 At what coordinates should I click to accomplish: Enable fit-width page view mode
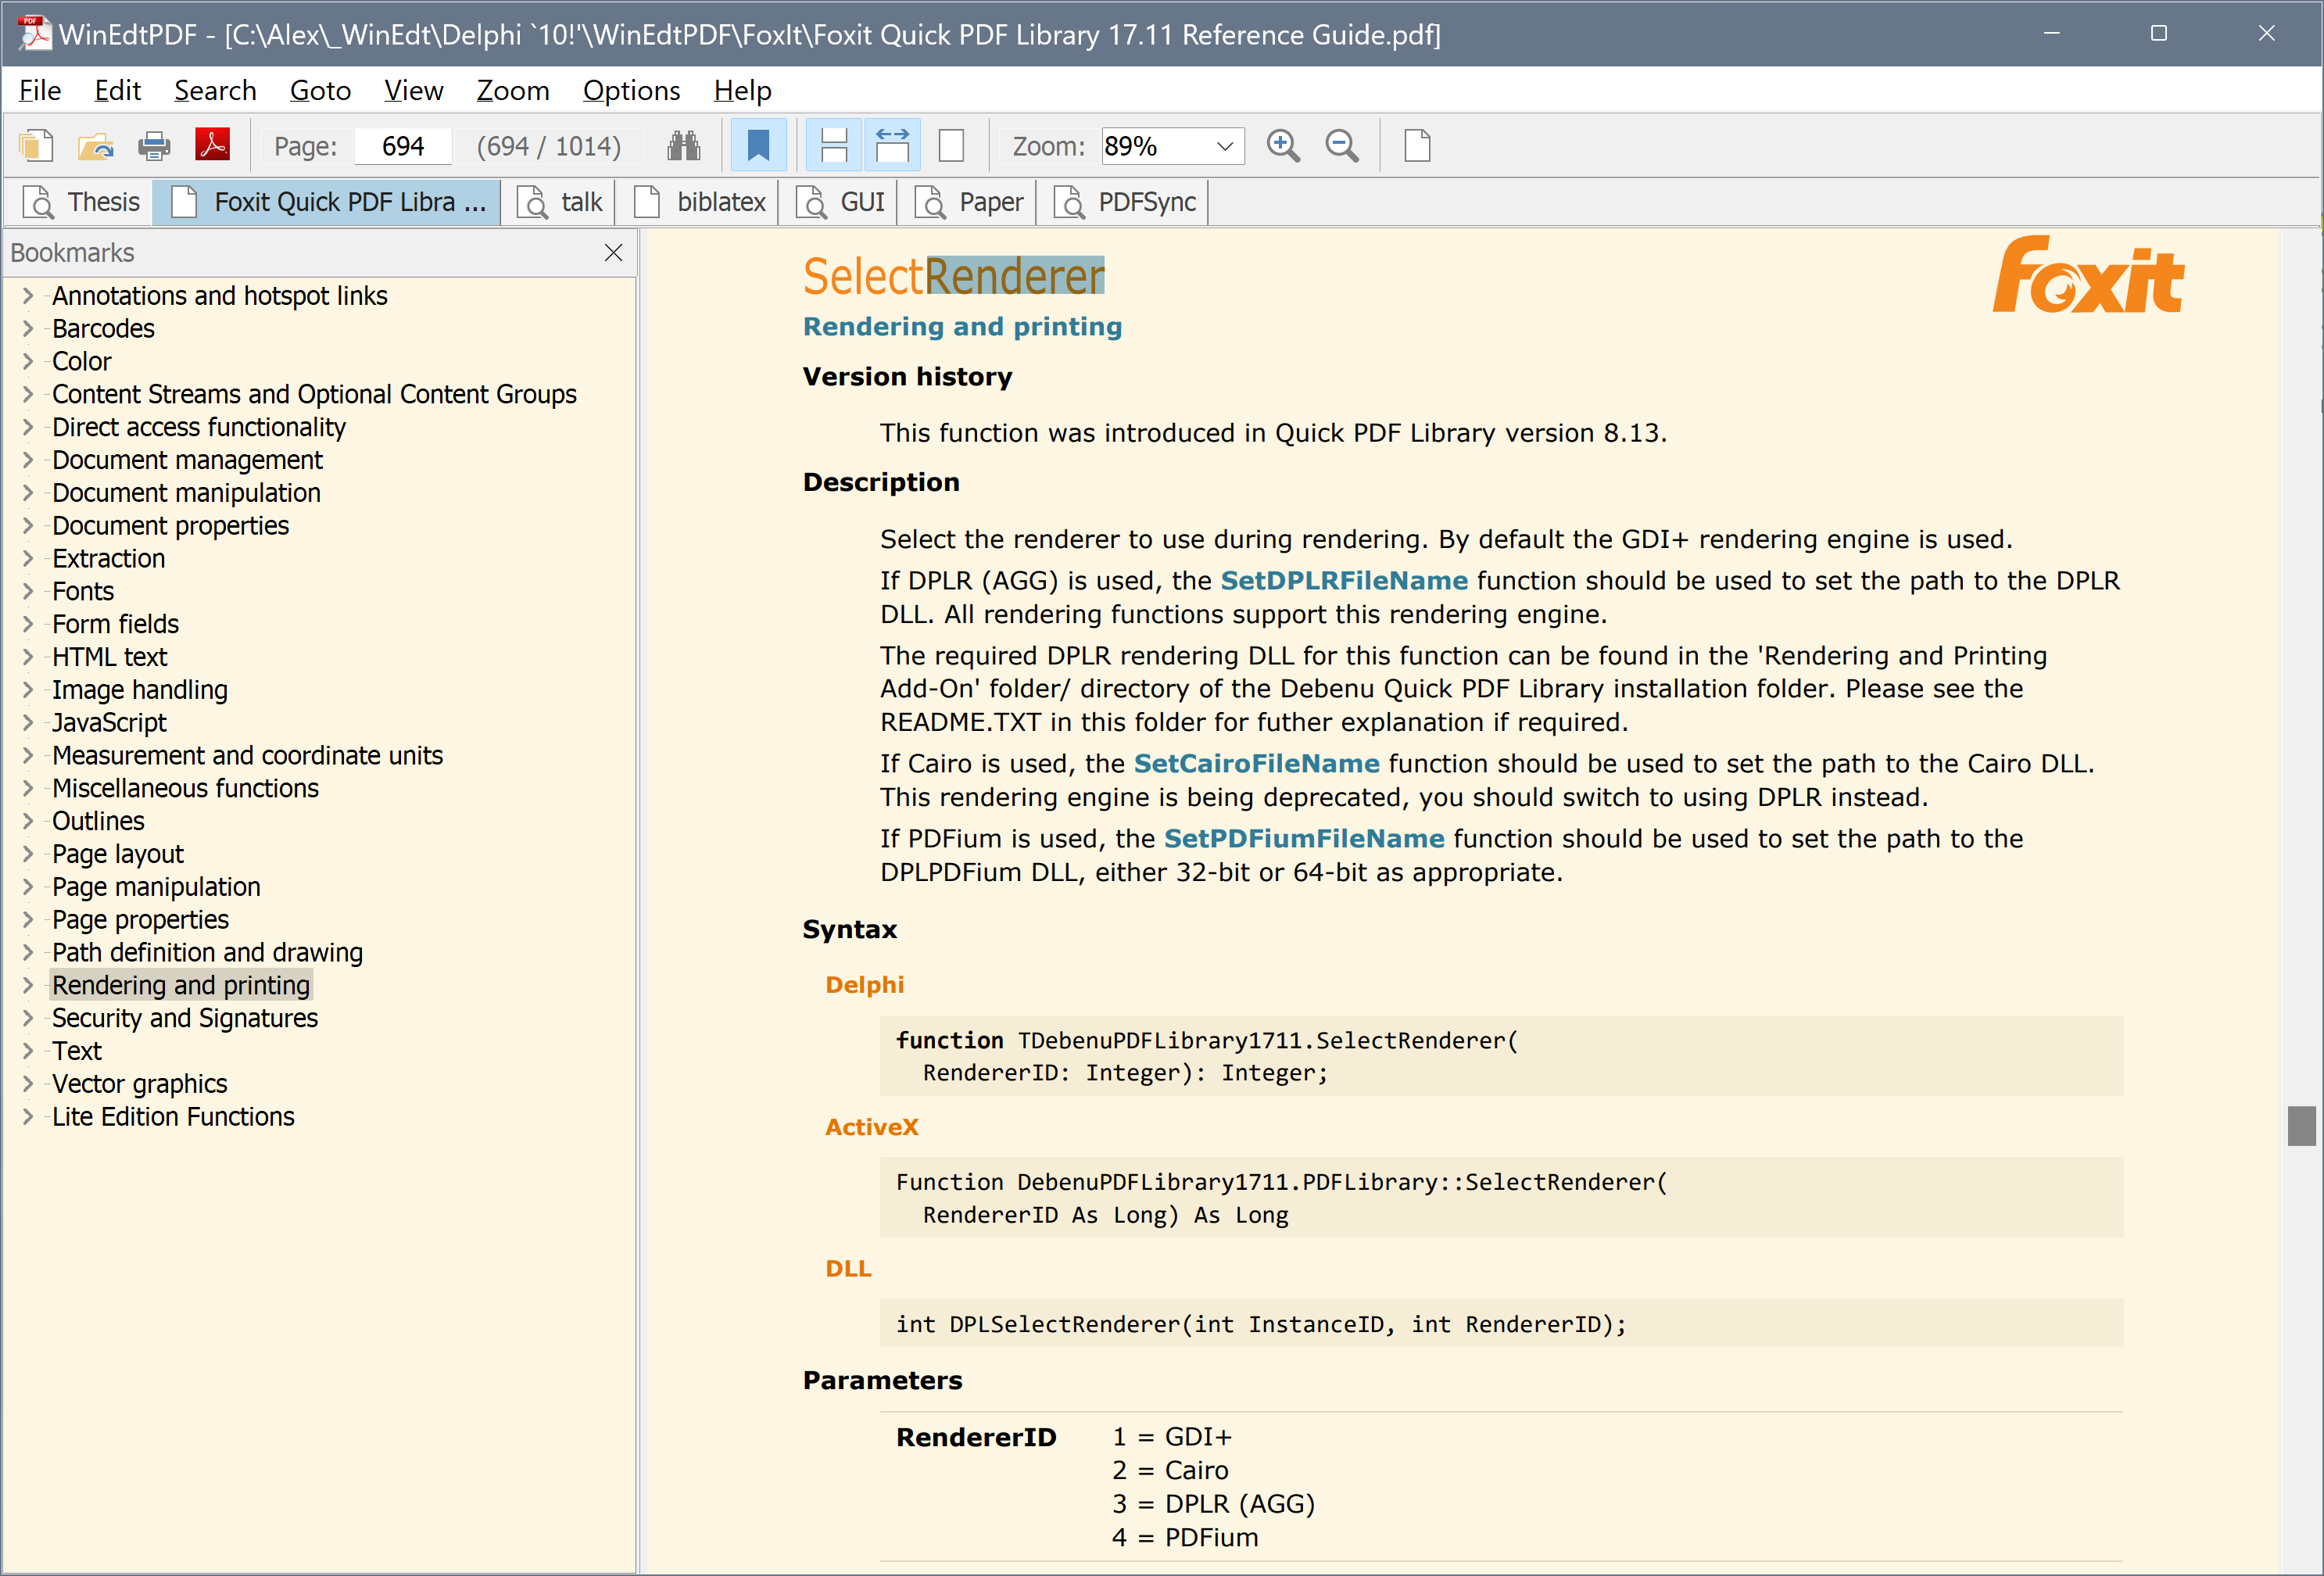click(891, 145)
